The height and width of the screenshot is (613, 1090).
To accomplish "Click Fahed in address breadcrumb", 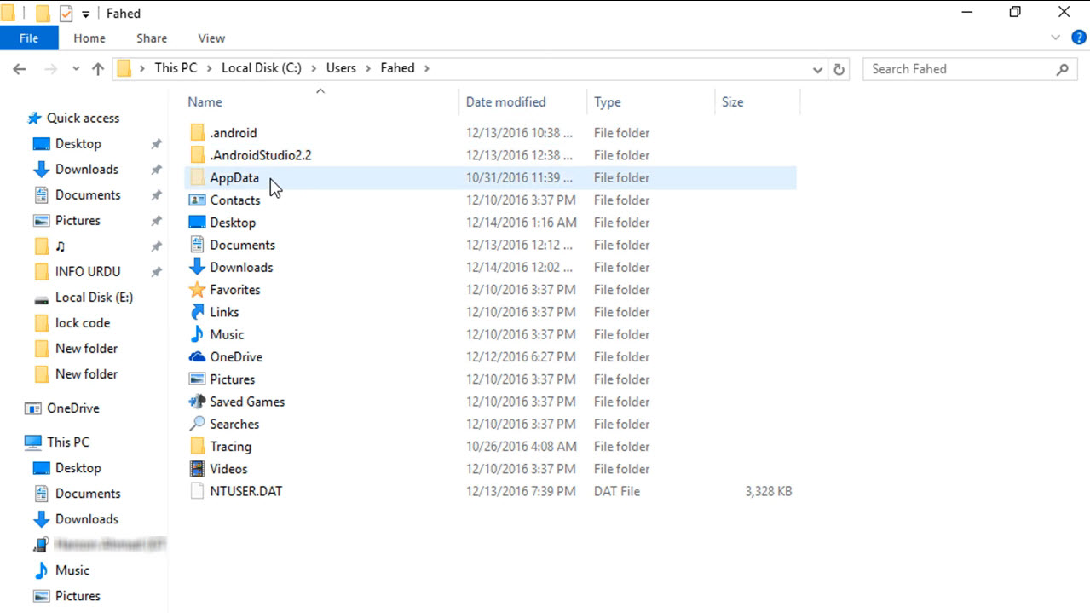I will pyautogui.click(x=397, y=68).
